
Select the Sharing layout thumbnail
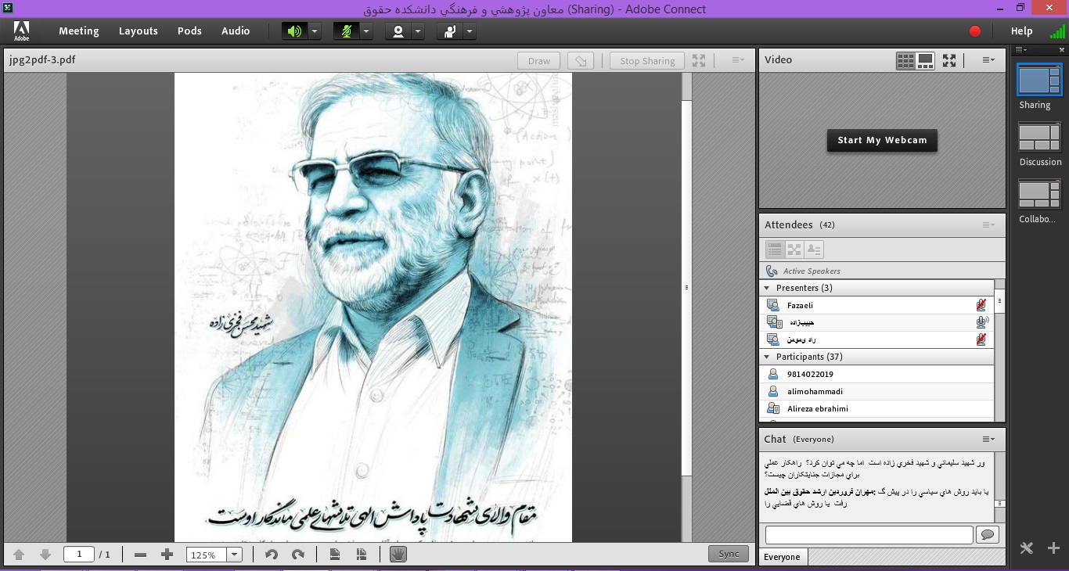(1039, 79)
